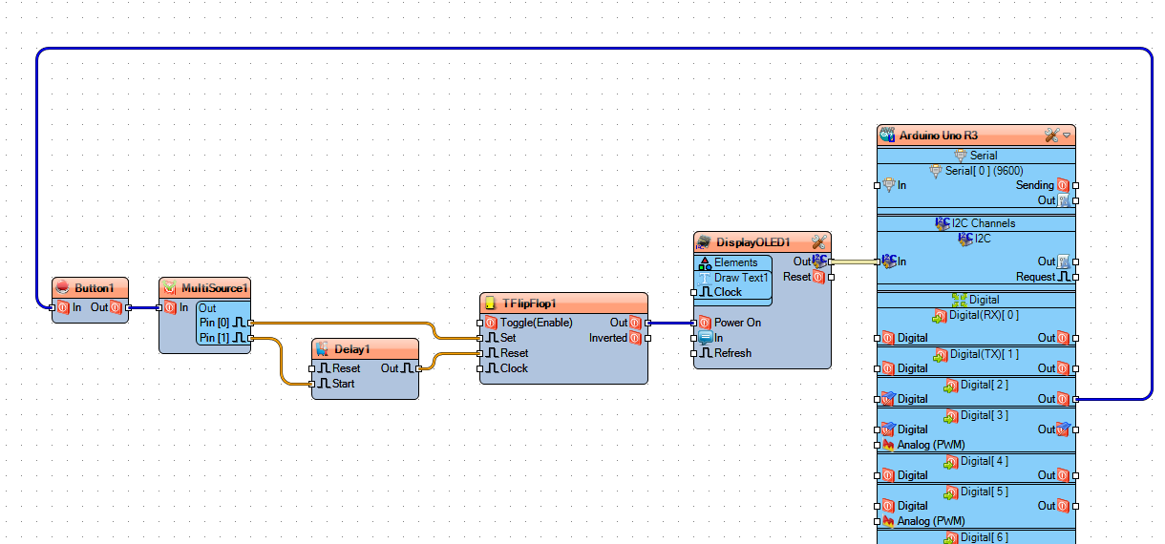The width and height of the screenshot is (1165, 544).
Task: Select the Draw Text1 element
Action: [733, 278]
